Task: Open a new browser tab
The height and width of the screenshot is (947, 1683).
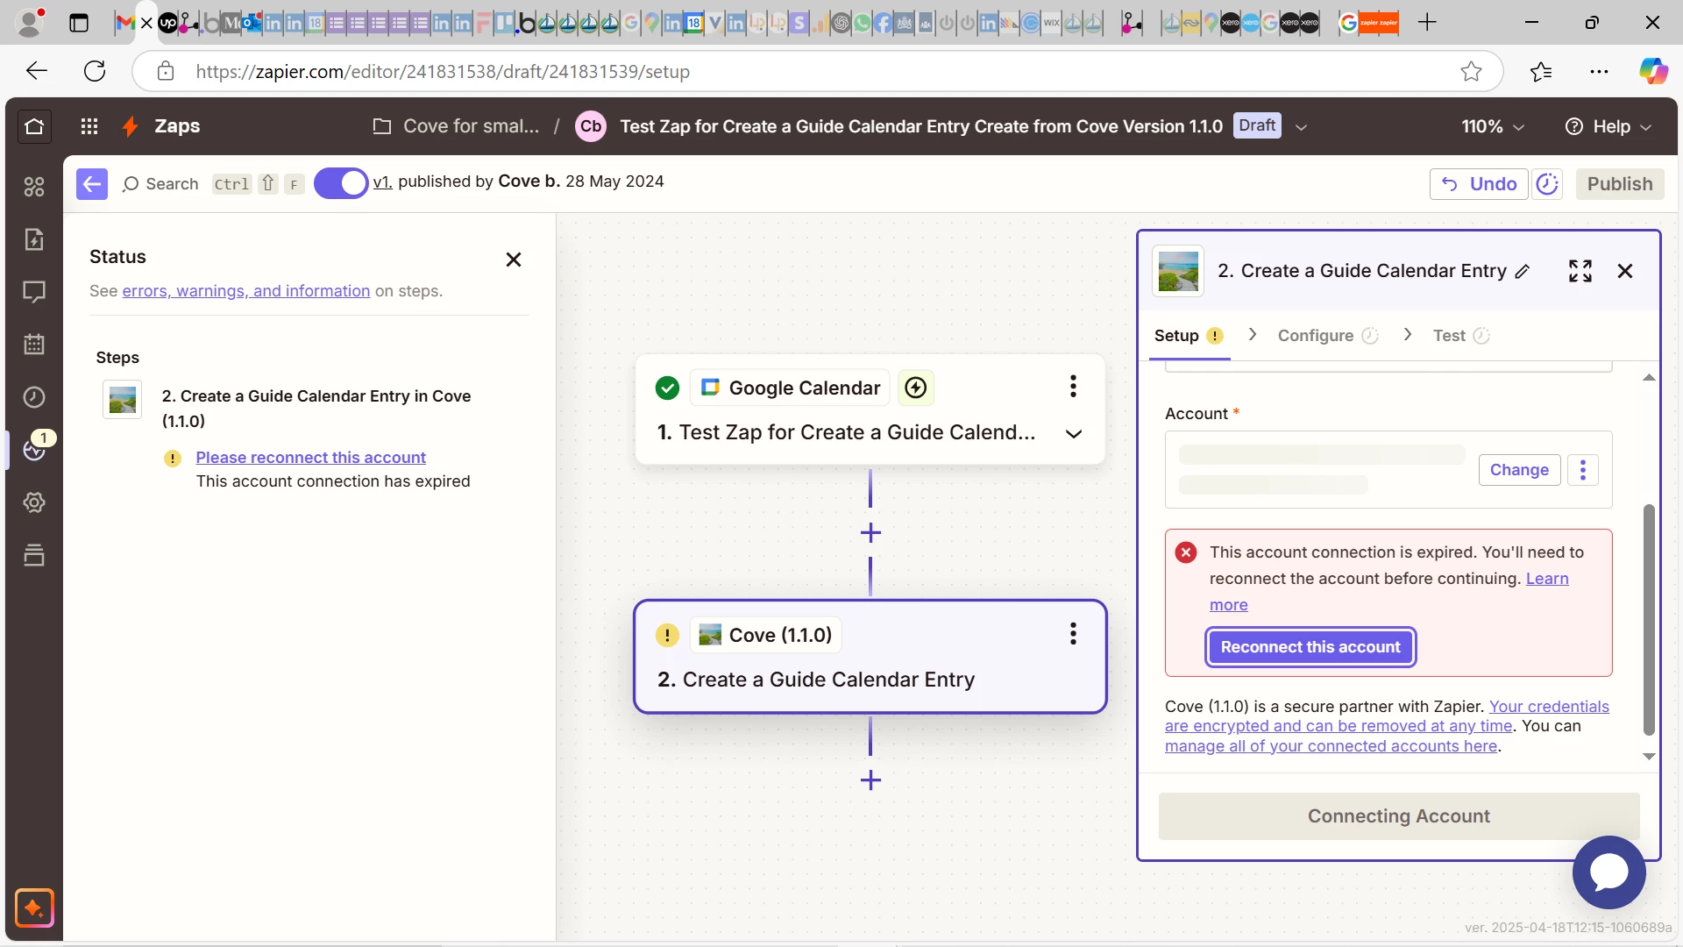Action: 1427,23
